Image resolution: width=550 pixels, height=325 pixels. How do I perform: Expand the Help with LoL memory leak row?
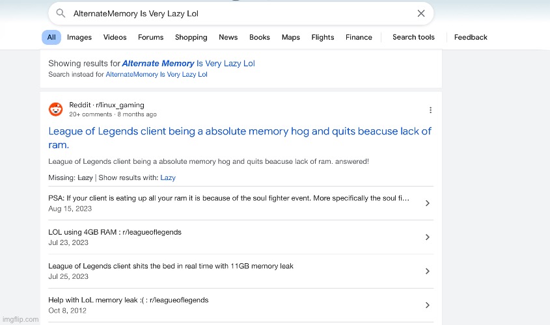241,305
